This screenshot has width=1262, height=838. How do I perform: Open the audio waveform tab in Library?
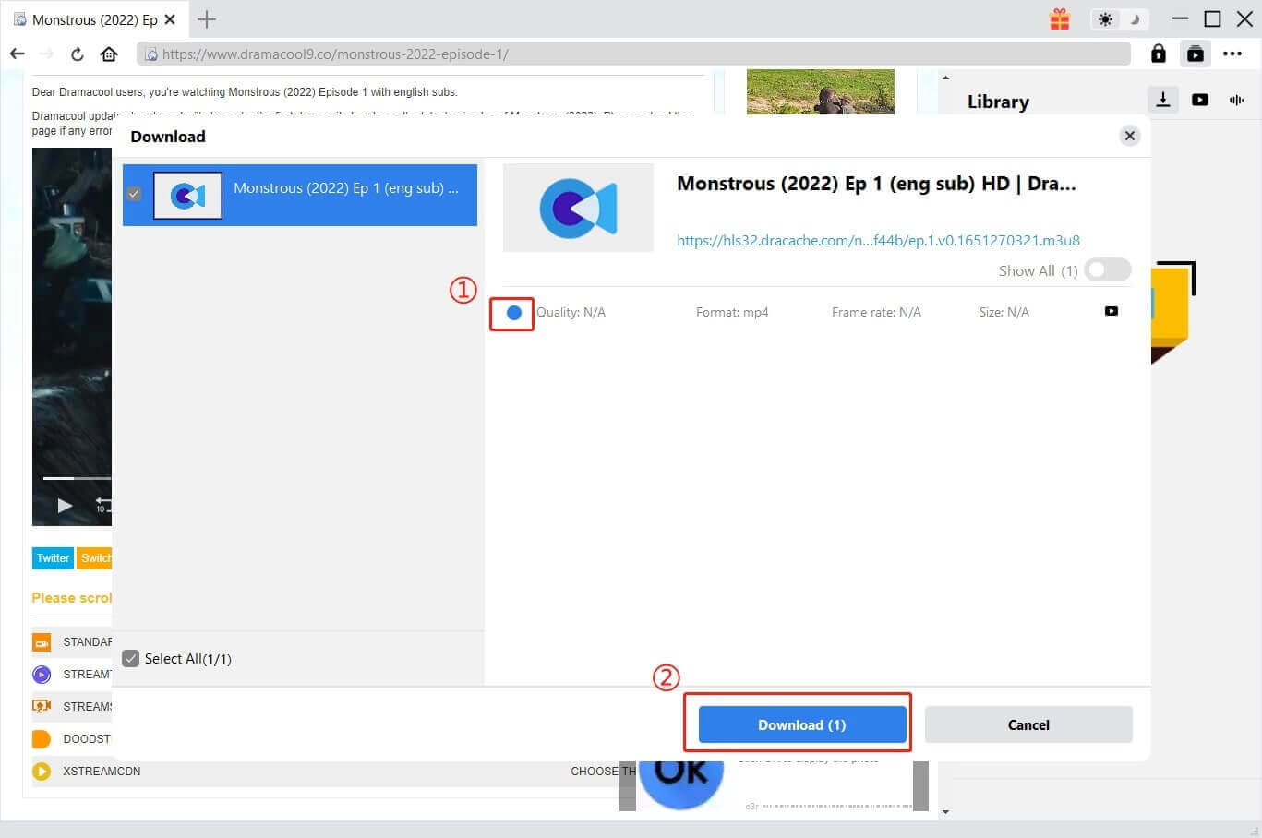(x=1236, y=100)
